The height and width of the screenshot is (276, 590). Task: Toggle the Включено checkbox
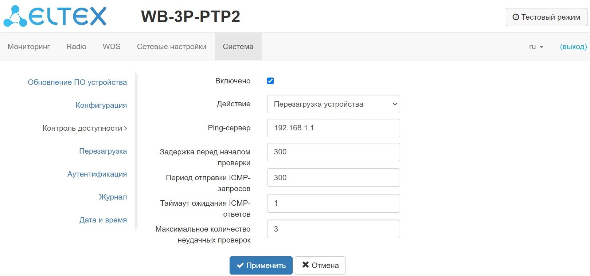[x=270, y=81]
